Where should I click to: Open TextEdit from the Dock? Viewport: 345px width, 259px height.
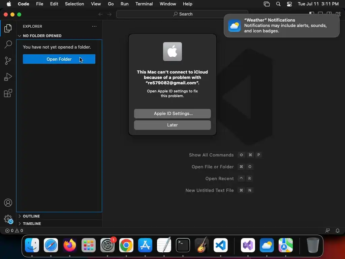[x=164, y=245]
